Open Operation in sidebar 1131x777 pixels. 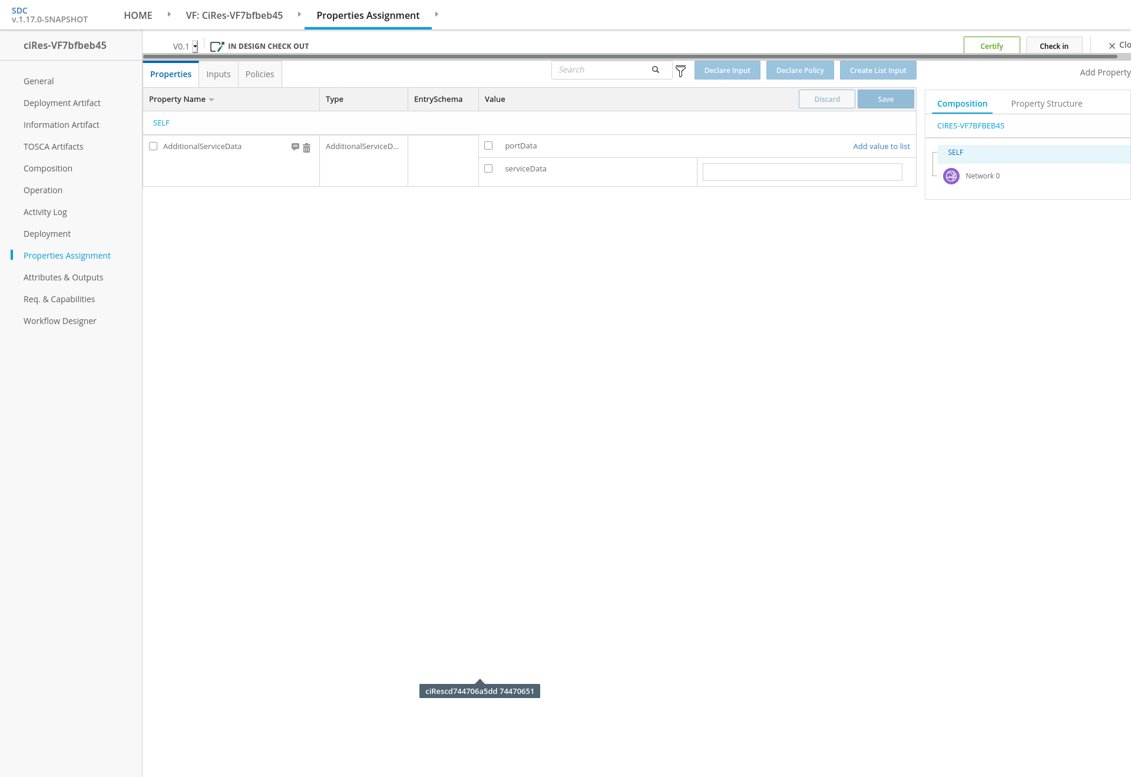pos(43,190)
